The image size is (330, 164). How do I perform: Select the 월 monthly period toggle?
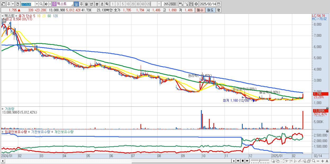[x=86, y=4]
